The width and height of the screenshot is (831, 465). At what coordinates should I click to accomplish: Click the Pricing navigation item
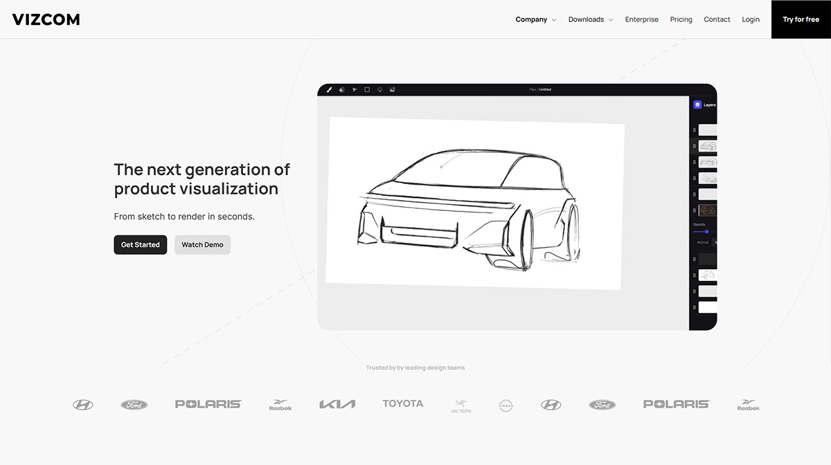coord(681,19)
